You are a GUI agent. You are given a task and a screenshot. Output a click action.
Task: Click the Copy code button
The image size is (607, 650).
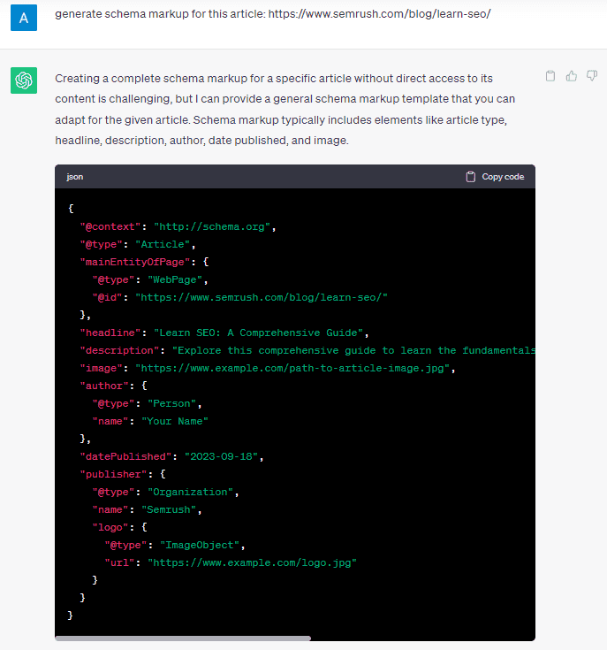click(495, 177)
